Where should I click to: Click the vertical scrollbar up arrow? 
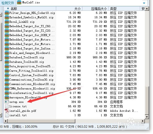pos(147,9)
